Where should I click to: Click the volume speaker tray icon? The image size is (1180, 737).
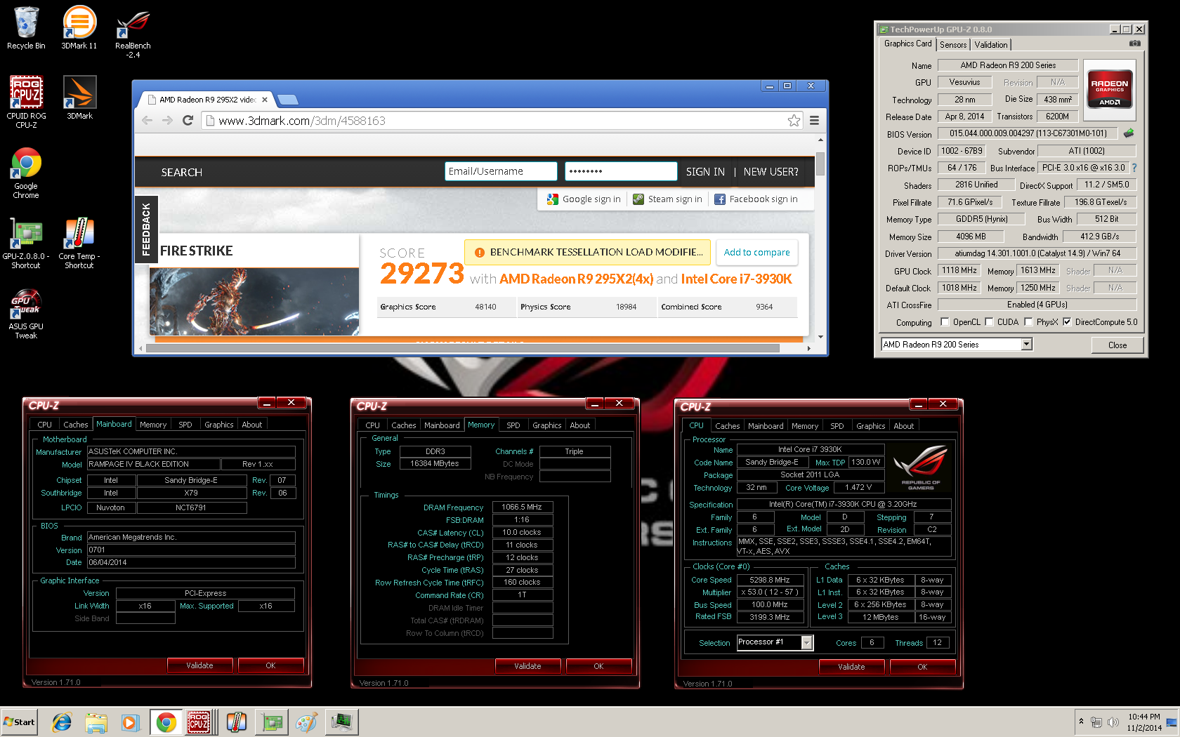click(1113, 722)
